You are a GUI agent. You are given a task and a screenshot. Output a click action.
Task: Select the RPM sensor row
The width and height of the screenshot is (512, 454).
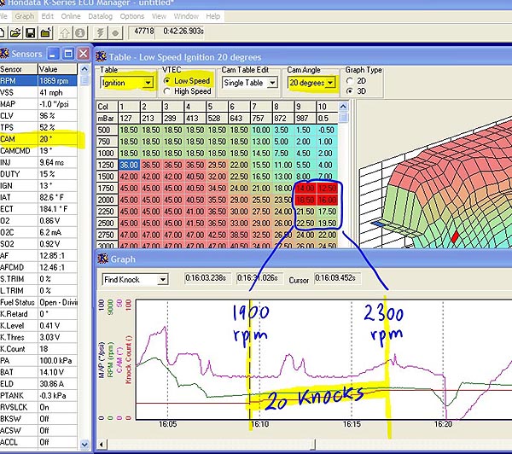pyautogui.click(x=38, y=81)
